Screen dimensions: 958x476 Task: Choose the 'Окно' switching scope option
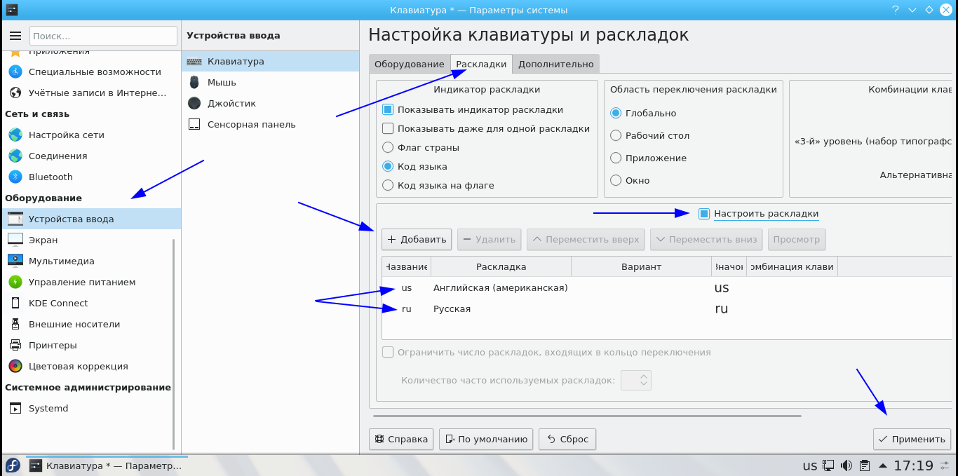pos(616,180)
